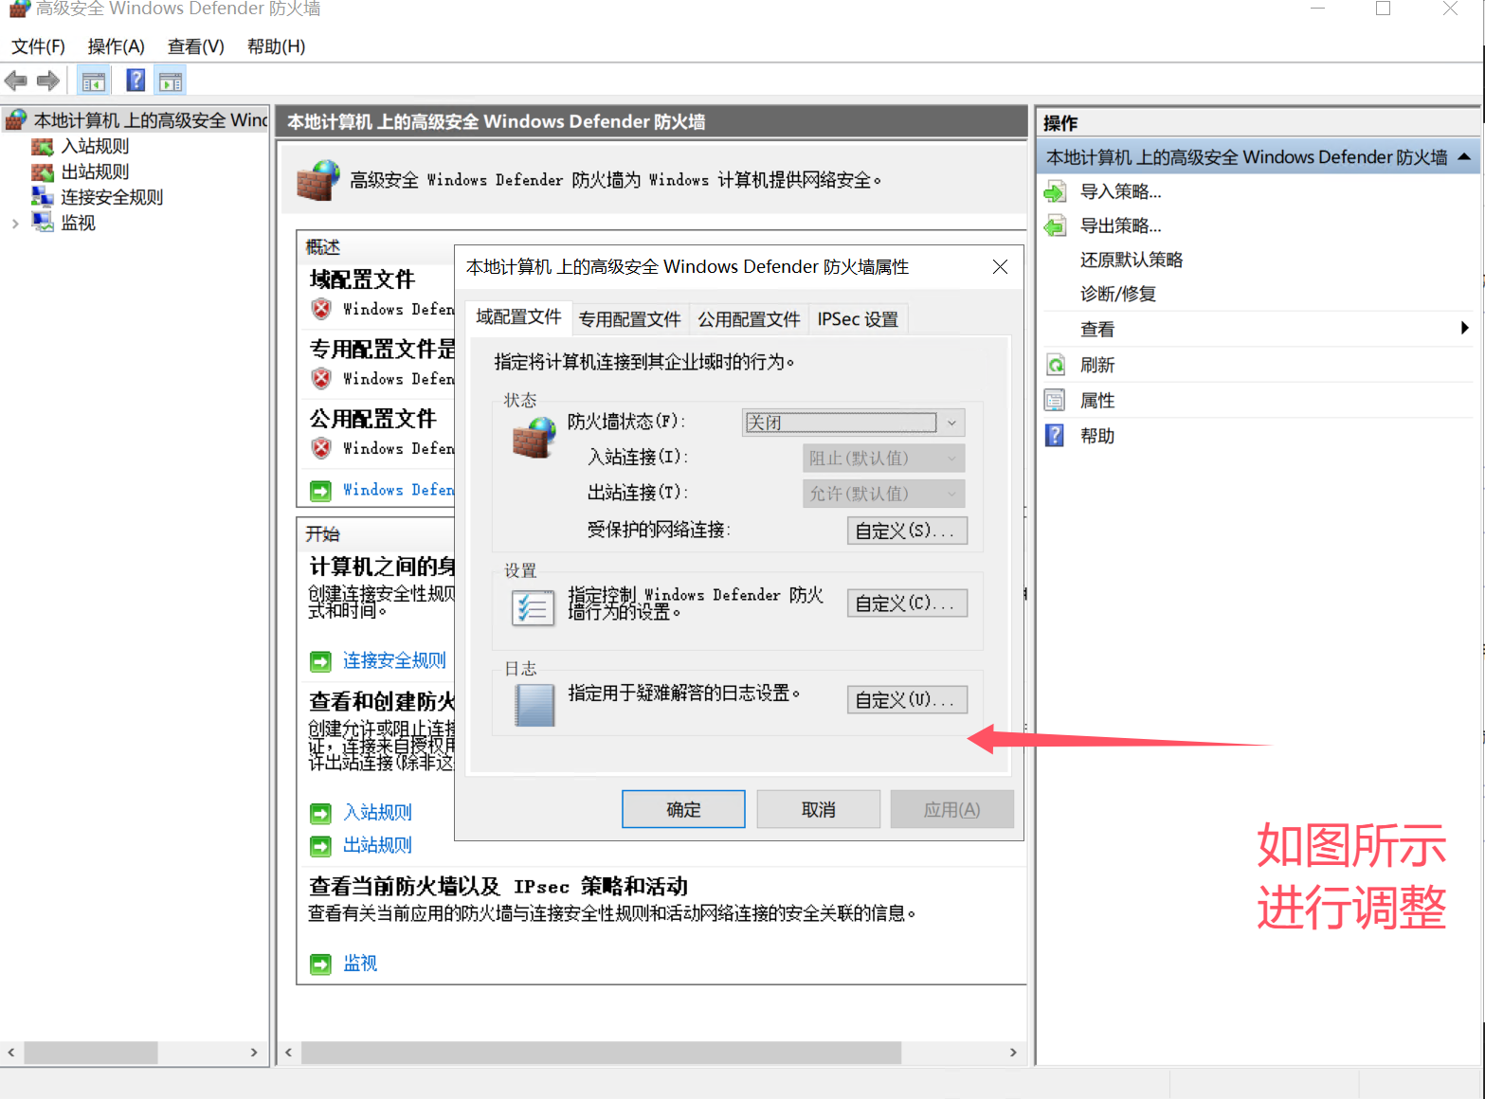Close the firewall properties dialog
1485x1099 pixels.
(1000, 267)
